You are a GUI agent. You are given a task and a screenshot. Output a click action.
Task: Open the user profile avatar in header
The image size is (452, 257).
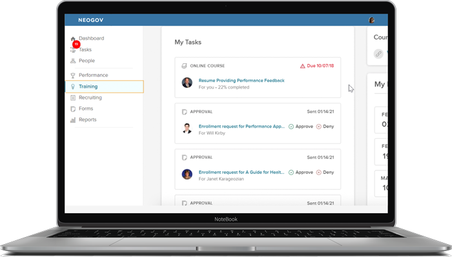coord(371,20)
